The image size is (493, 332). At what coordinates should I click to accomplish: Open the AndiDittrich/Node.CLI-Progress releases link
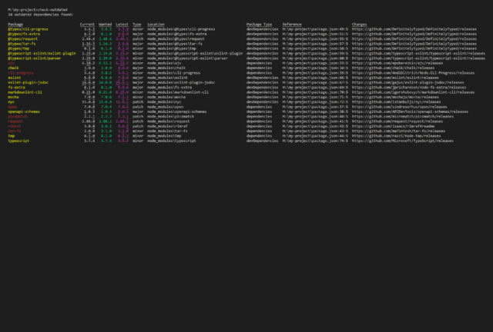coord(413,73)
